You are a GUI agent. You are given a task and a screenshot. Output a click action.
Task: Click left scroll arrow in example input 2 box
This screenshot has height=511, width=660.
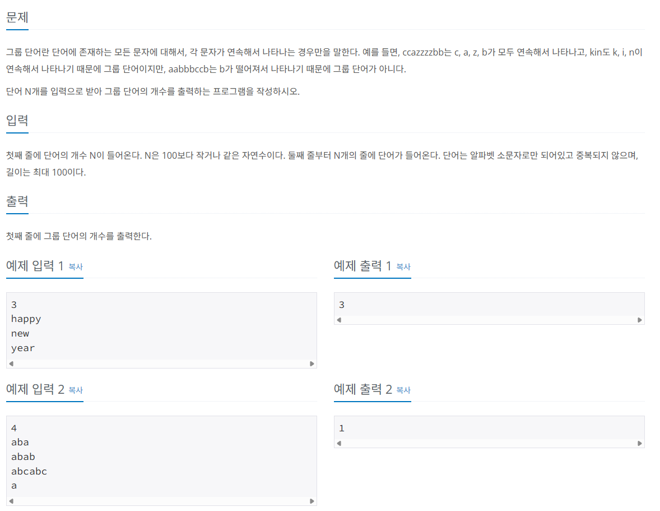click(11, 501)
